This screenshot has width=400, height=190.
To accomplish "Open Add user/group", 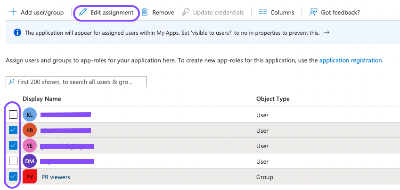I will [x=36, y=12].
